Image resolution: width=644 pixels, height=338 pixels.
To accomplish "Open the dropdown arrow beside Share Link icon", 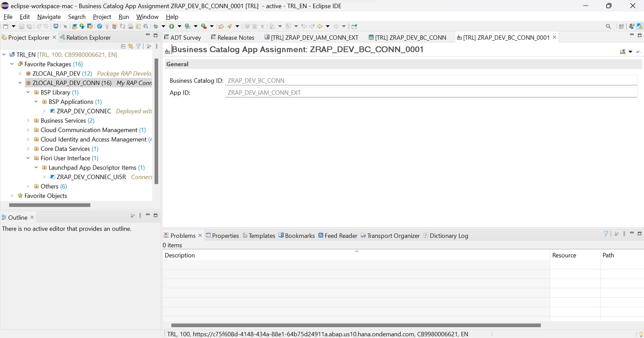I will pyautogui.click(x=630, y=52).
